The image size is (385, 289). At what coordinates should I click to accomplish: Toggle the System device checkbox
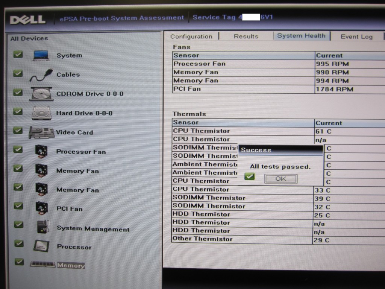[18, 54]
